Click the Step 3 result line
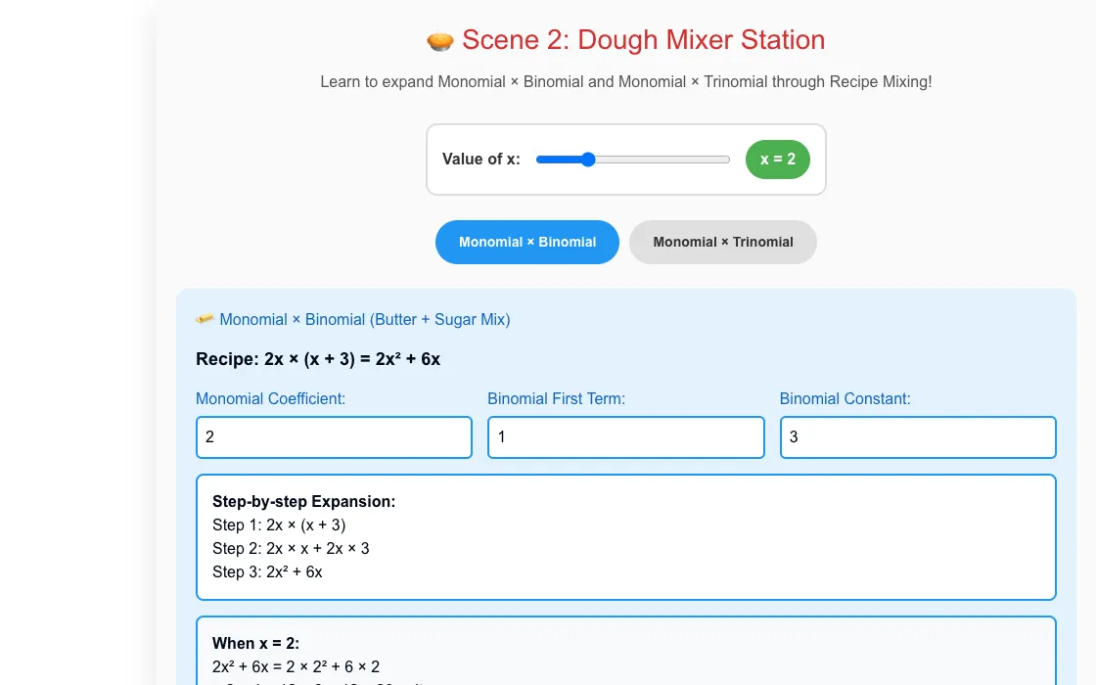The height and width of the screenshot is (685, 1096). point(268,571)
